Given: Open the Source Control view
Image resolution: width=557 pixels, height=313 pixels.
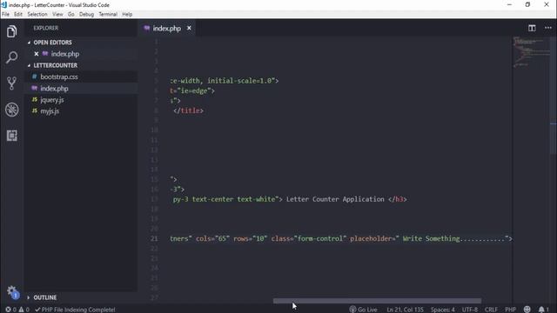Looking at the screenshot, I should [x=11, y=83].
